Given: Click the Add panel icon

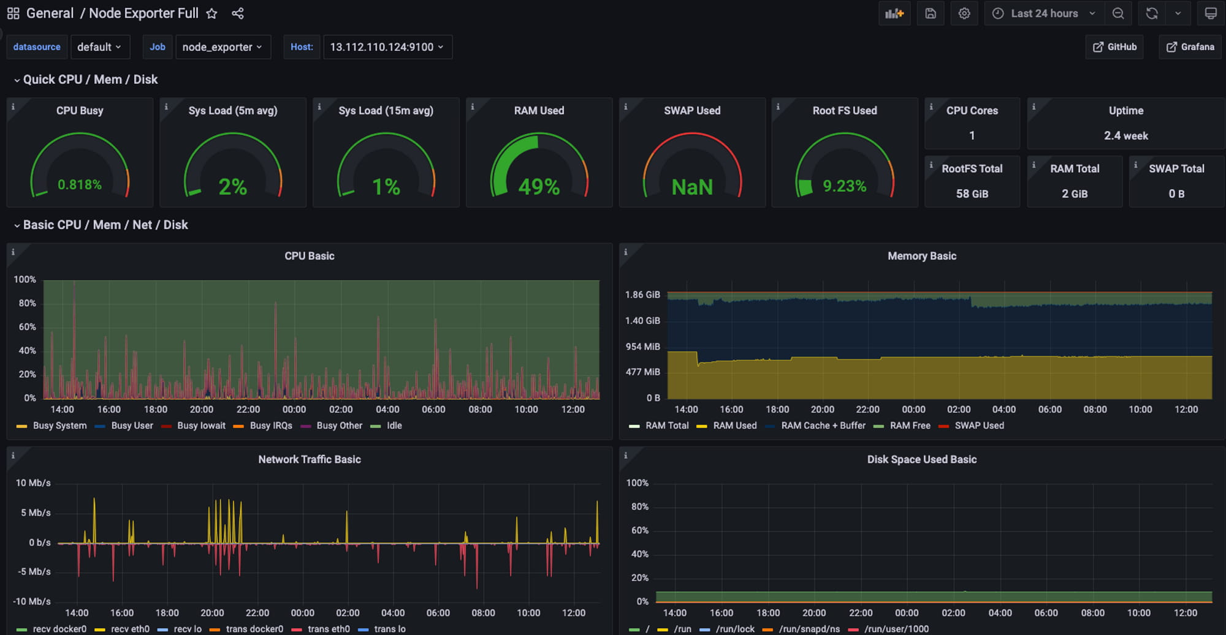Looking at the screenshot, I should pos(894,13).
